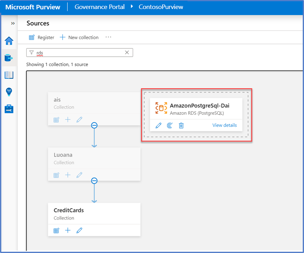Viewport: 304px width, 253px height.
Task: Collapse the Luoana collection branch
Action: [94, 181]
